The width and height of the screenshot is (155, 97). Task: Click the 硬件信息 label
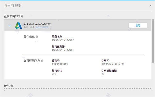(x=29, y=37)
